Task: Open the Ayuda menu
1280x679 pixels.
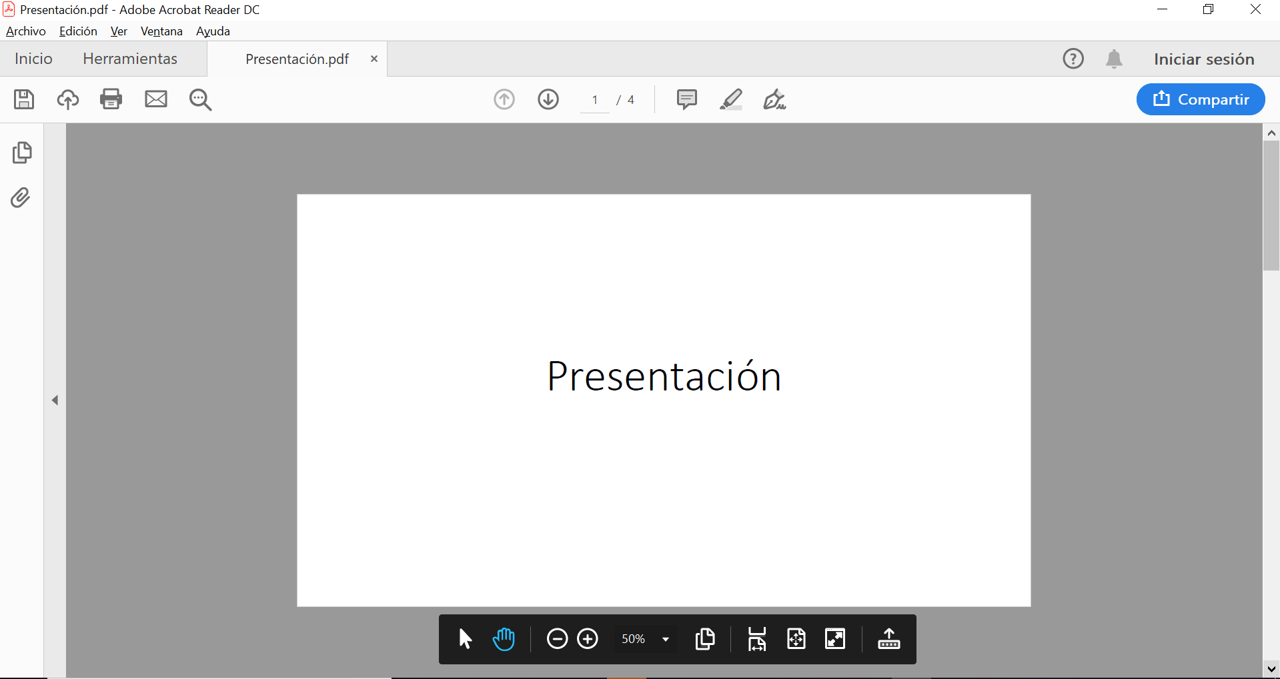Action: tap(213, 31)
